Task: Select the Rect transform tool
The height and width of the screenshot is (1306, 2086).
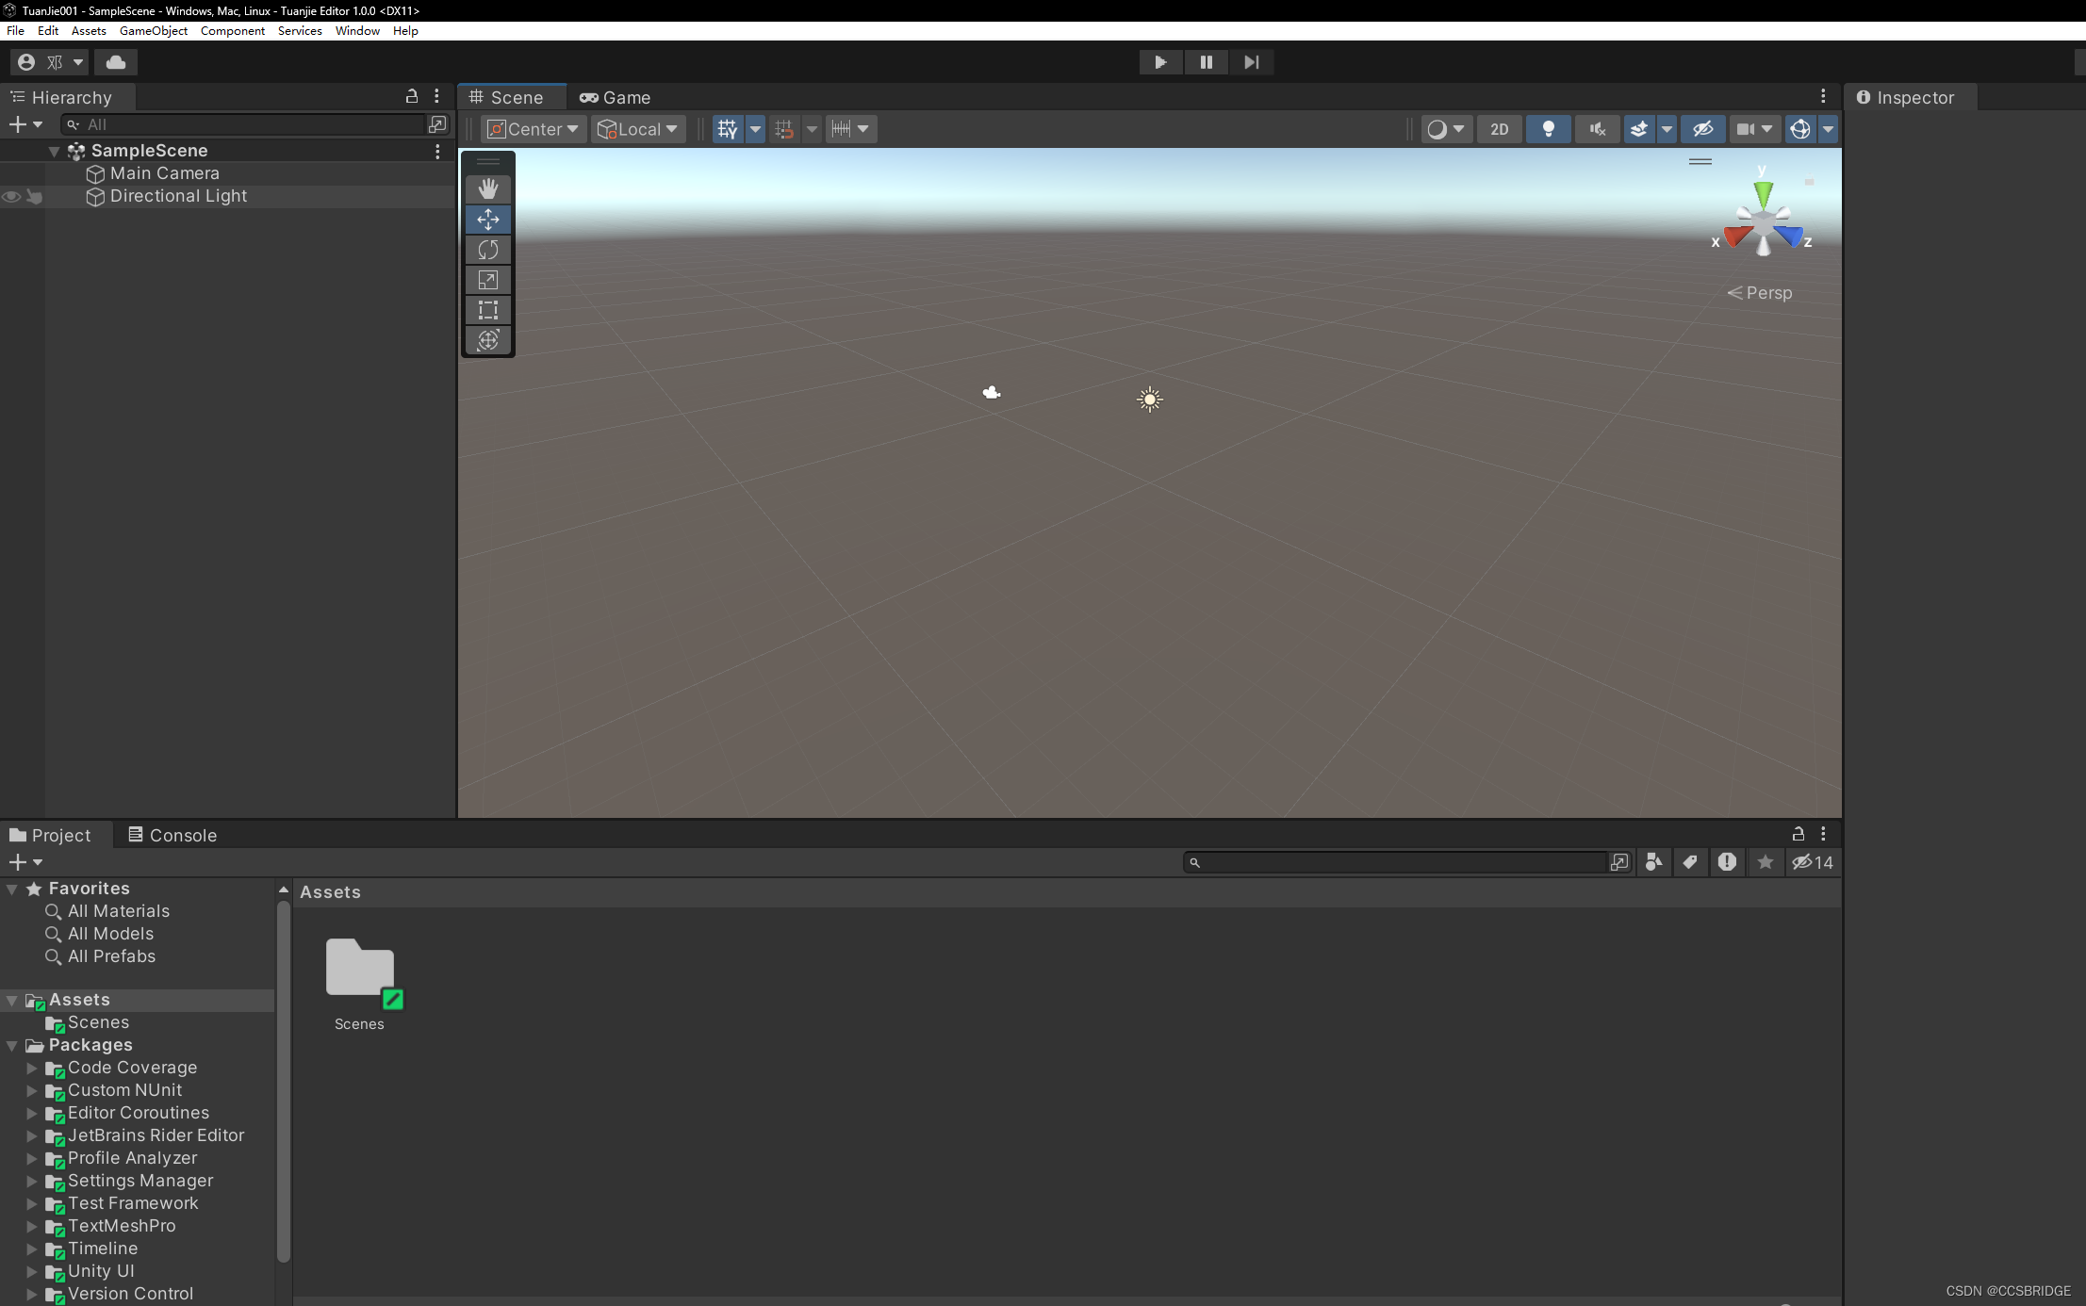Action: point(487,310)
